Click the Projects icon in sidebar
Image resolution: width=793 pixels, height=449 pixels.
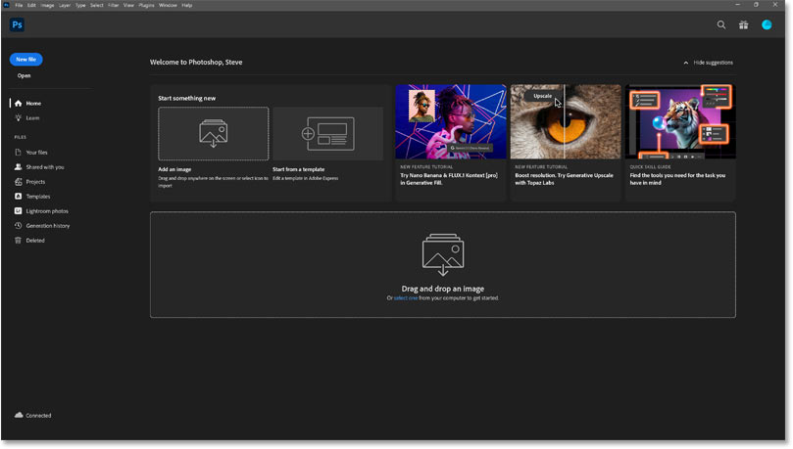click(19, 182)
